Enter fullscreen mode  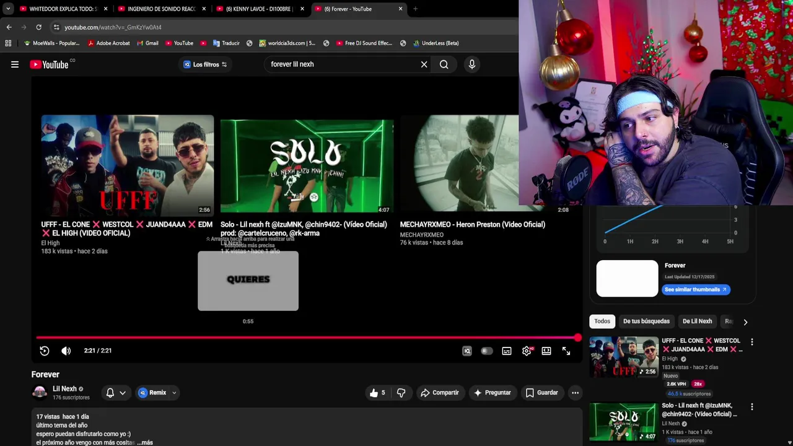[566, 351]
